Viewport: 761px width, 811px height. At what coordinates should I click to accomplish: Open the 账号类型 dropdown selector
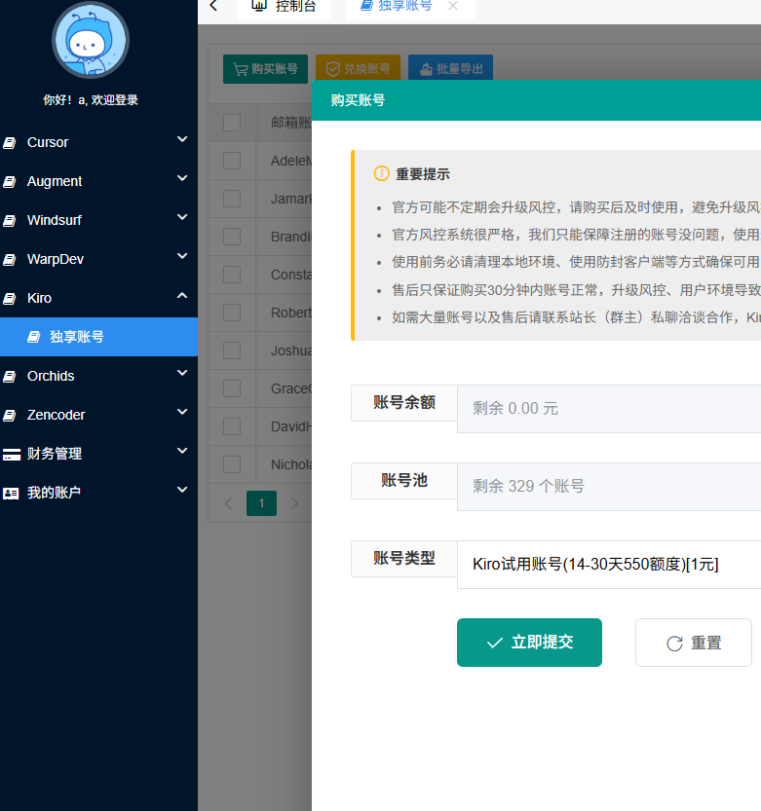[x=609, y=564]
